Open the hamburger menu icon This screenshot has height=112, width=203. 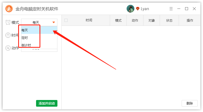pos(171,9)
